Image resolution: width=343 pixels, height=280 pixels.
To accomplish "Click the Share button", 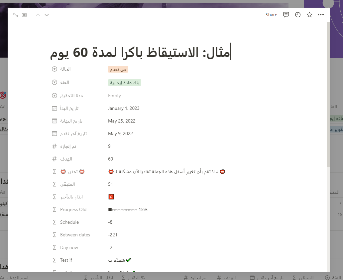I will coord(271,15).
